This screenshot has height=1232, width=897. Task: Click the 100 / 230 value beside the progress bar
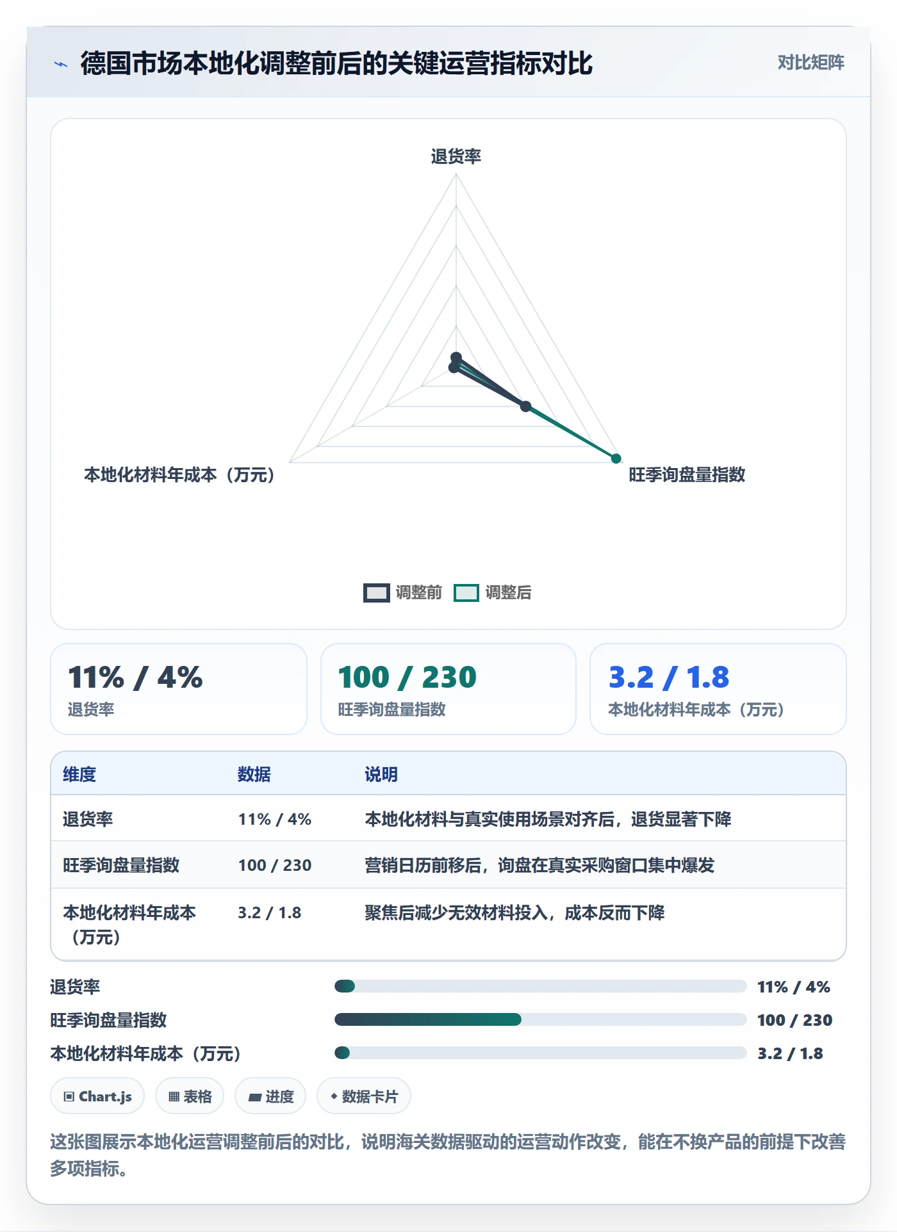tap(795, 1020)
